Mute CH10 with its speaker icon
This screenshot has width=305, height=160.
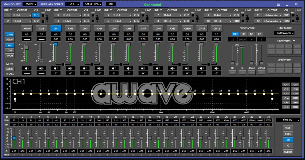tap(187, 68)
